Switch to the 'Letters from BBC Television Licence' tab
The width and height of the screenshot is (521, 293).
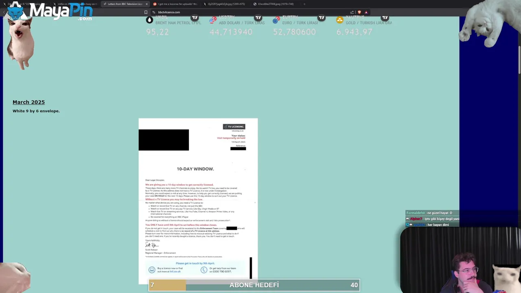(125, 4)
